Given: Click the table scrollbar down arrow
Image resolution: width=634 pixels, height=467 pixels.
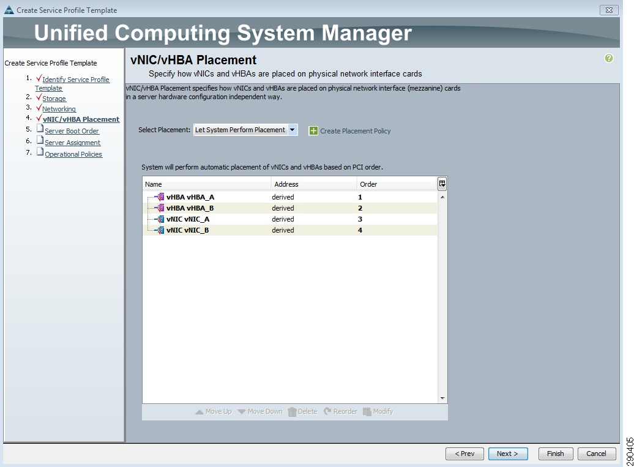Looking at the screenshot, I should point(442,398).
